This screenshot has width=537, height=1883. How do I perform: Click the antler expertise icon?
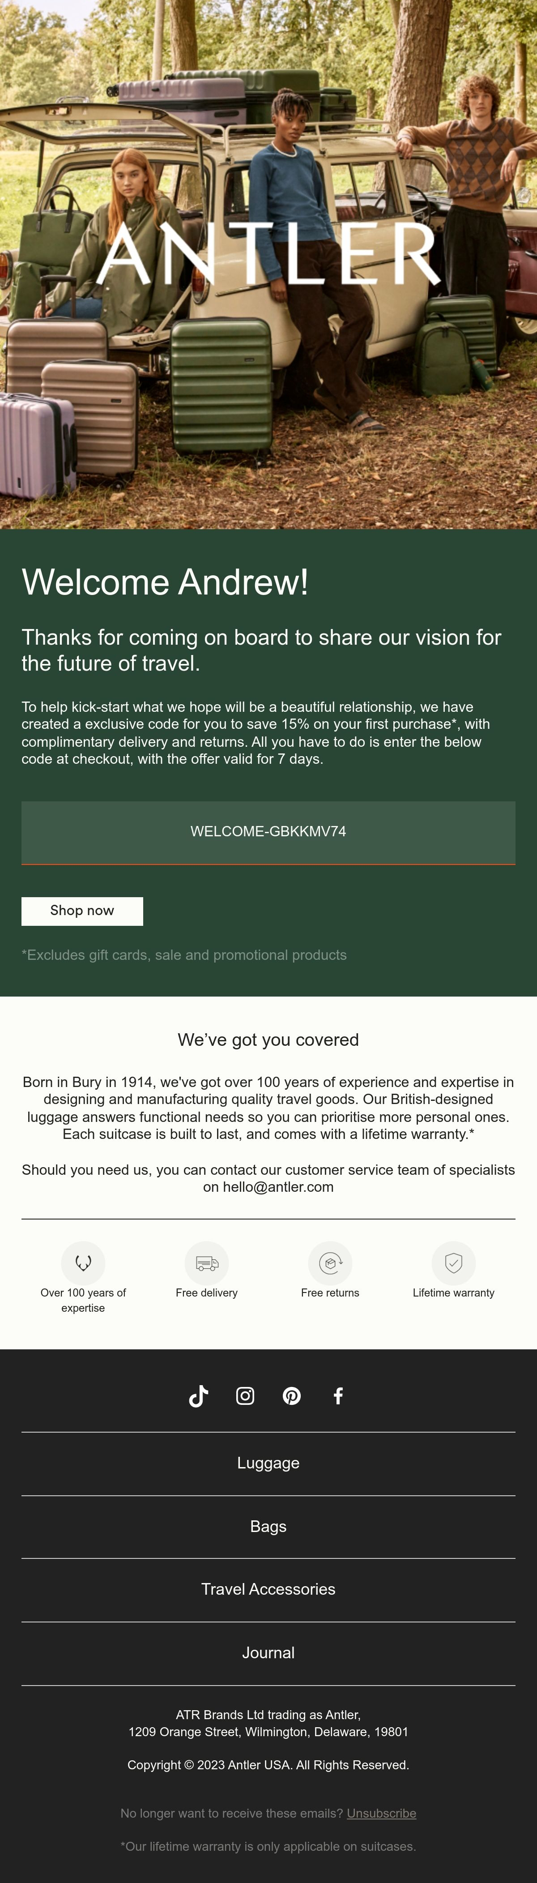click(83, 1262)
